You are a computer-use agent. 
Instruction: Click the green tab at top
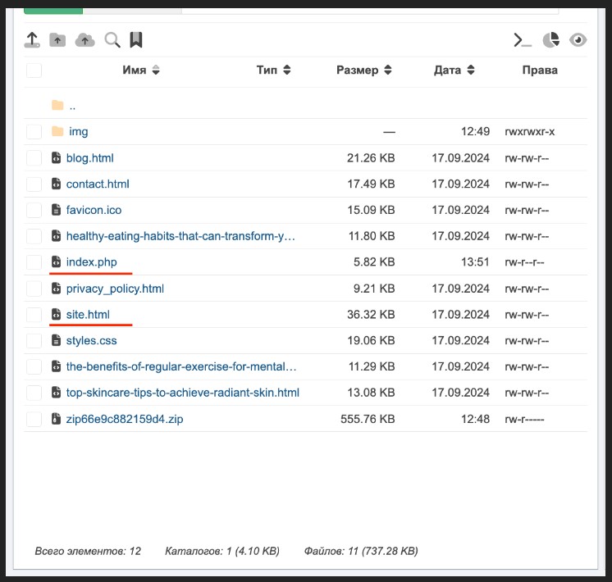[53, 9]
